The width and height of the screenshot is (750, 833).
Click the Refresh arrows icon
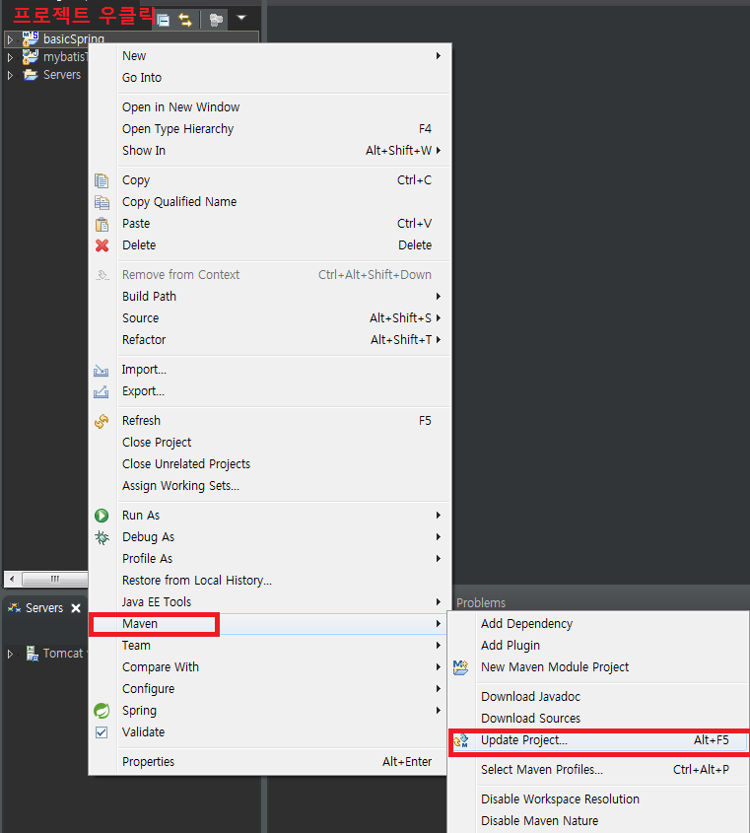point(102,421)
